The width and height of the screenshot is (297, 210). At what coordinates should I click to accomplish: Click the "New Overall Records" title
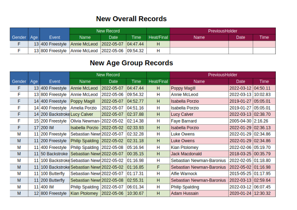pos(131,19)
